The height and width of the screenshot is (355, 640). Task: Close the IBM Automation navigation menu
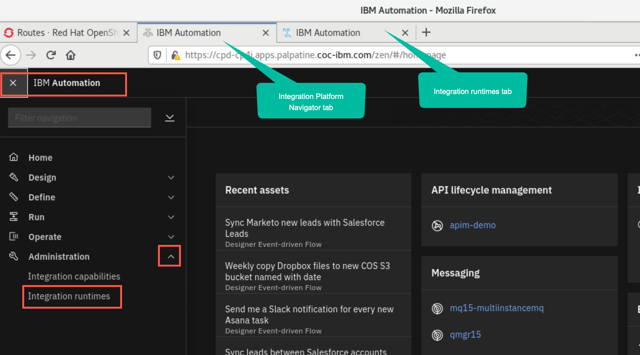pos(13,83)
